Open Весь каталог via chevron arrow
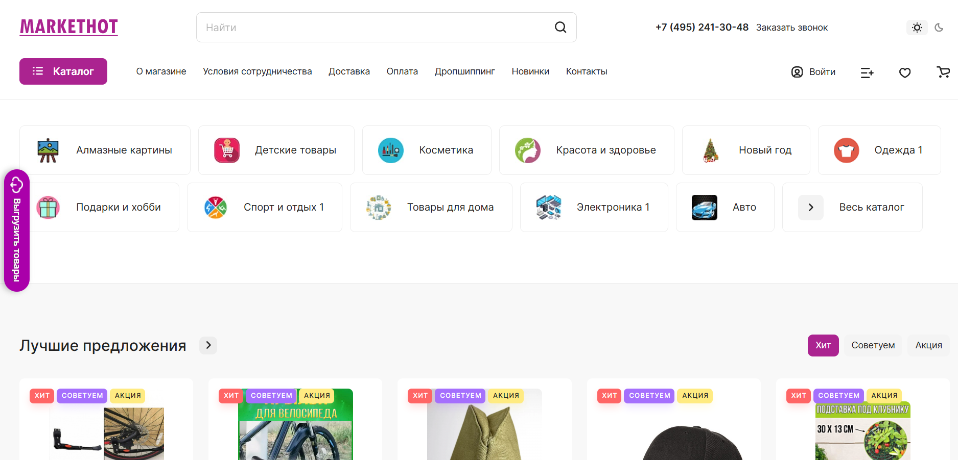958x460 pixels. [810, 207]
